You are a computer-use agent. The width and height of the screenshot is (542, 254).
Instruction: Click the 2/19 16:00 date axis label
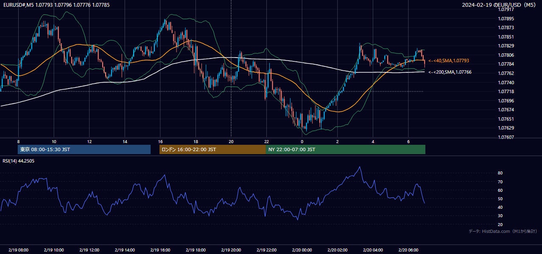(160, 250)
